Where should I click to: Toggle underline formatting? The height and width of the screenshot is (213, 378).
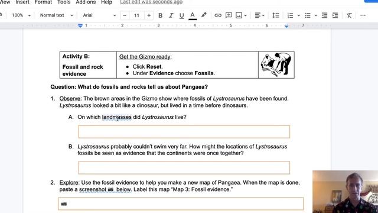click(x=181, y=15)
